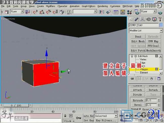Click the time slider 0 / 100 handle
The width and height of the screenshot is (164, 123).
[16, 105]
